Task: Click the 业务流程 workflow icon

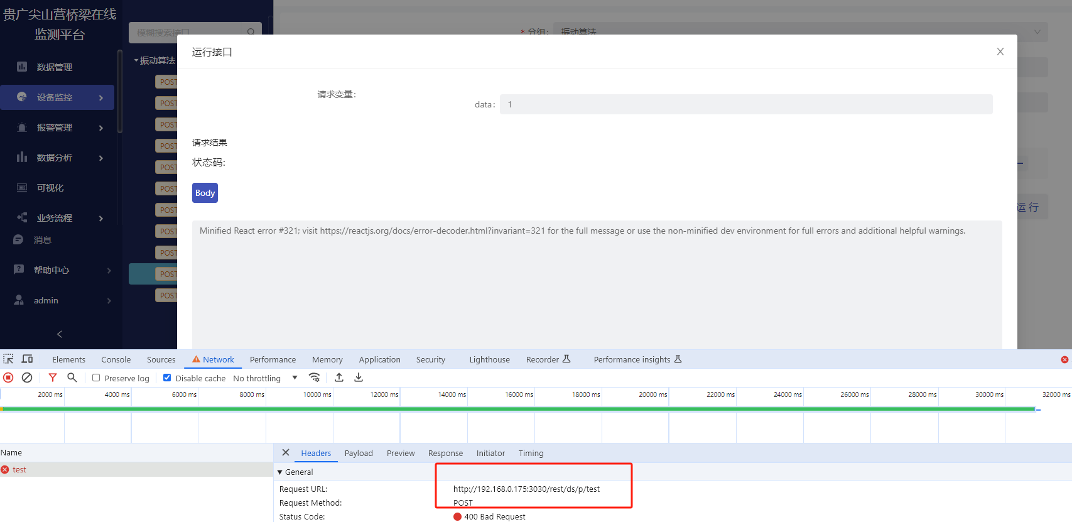Action: pos(22,217)
